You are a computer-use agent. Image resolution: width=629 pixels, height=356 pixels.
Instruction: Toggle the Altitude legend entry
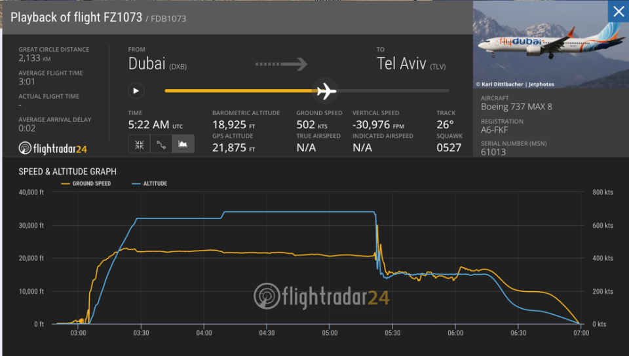click(149, 183)
